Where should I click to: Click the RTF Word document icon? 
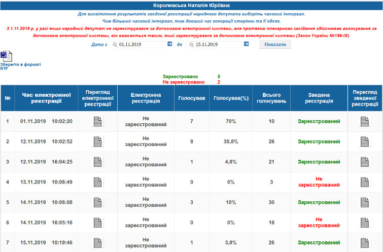pos(6,56)
